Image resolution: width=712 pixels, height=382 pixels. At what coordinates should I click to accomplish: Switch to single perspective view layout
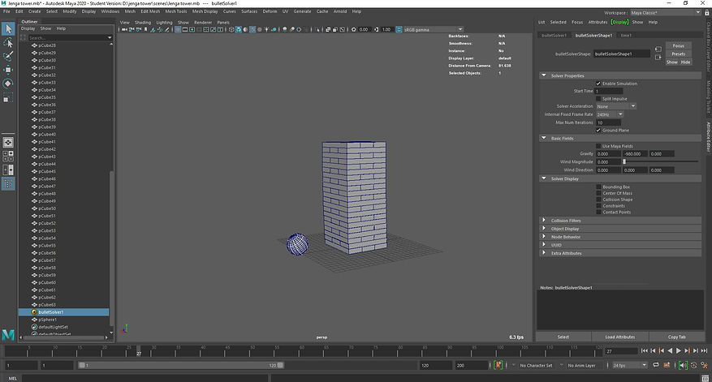click(8, 143)
